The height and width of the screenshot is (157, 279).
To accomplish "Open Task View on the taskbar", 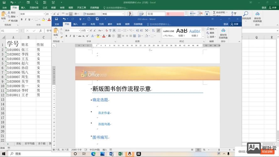I will tap(84, 154).
